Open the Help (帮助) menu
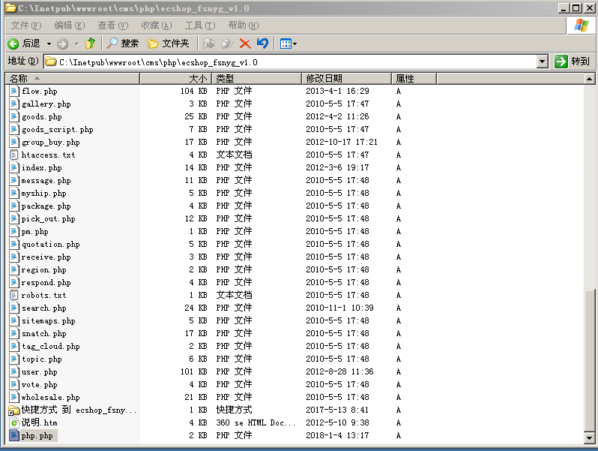Image resolution: width=598 pixels, height=451 pixels. pyautogui.click(x=244, y=26)
